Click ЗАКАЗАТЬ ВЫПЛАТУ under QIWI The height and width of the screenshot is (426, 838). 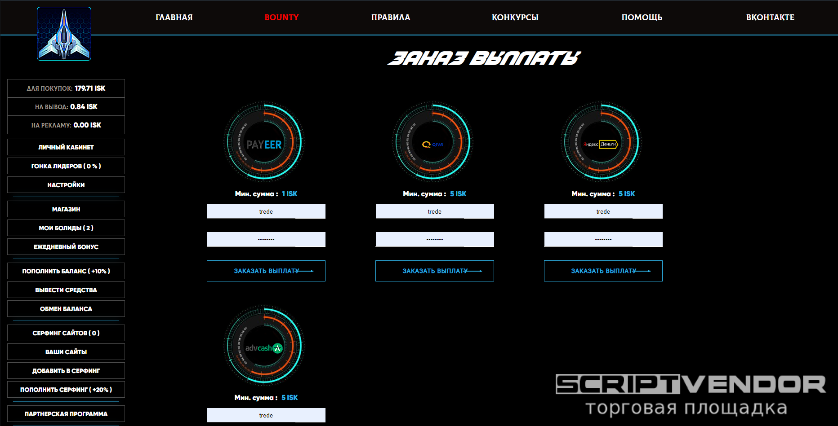click(435, 271)
